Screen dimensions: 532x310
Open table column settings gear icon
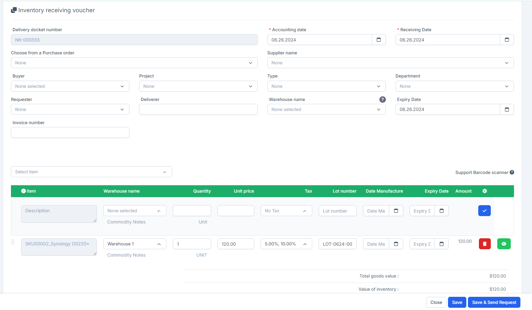(484, 191)
